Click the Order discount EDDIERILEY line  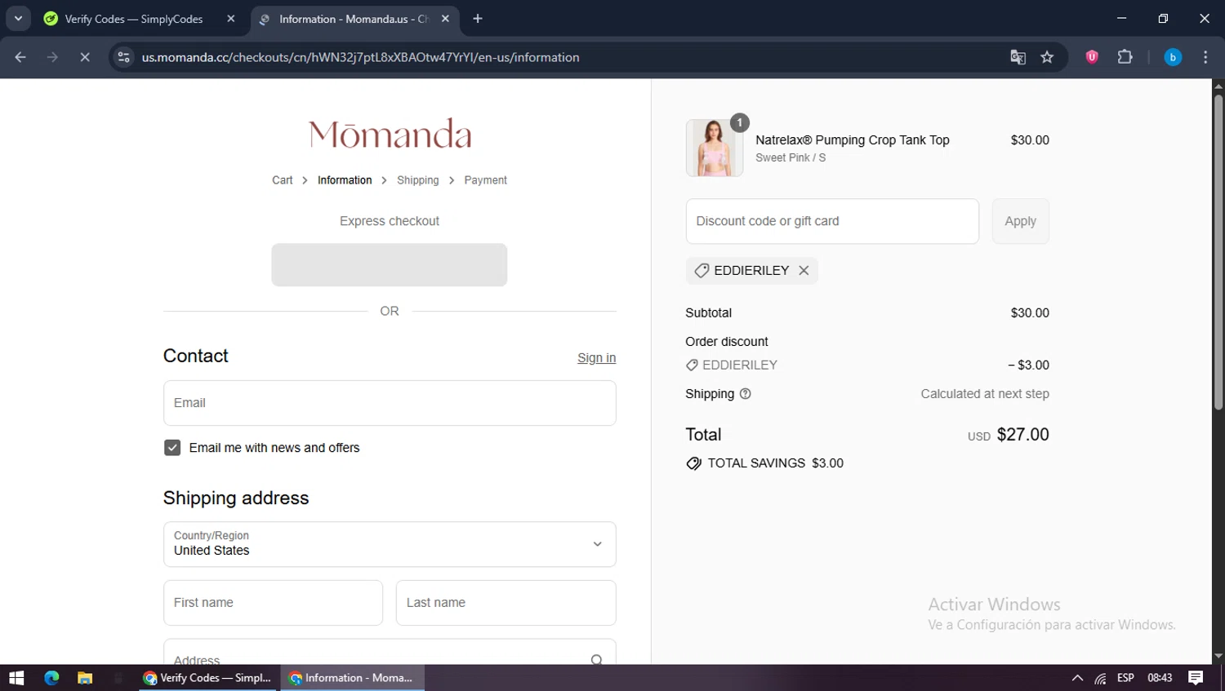pyautogui.click(x=867, y=365)
